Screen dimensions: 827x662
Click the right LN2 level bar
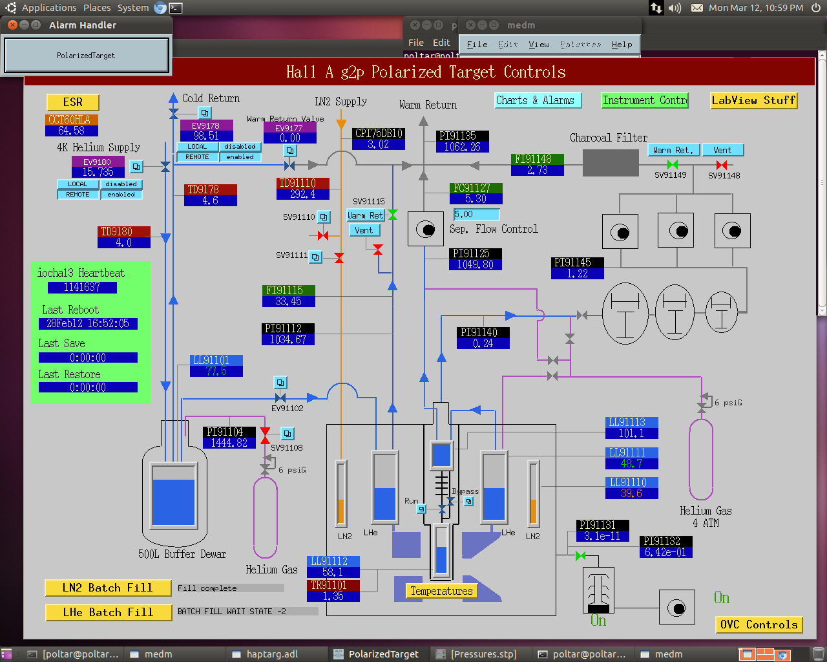point(533,493)
